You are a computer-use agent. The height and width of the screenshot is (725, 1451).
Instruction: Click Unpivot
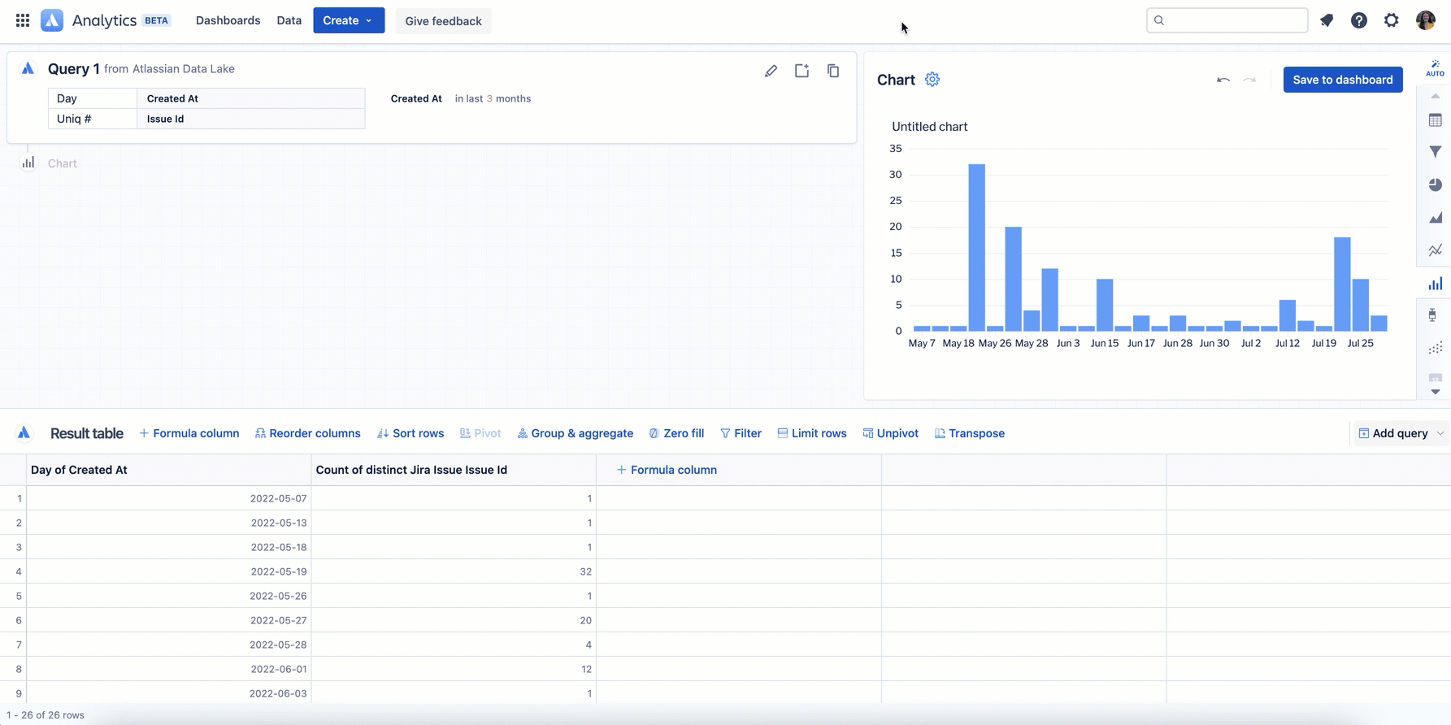pos(890,433)
